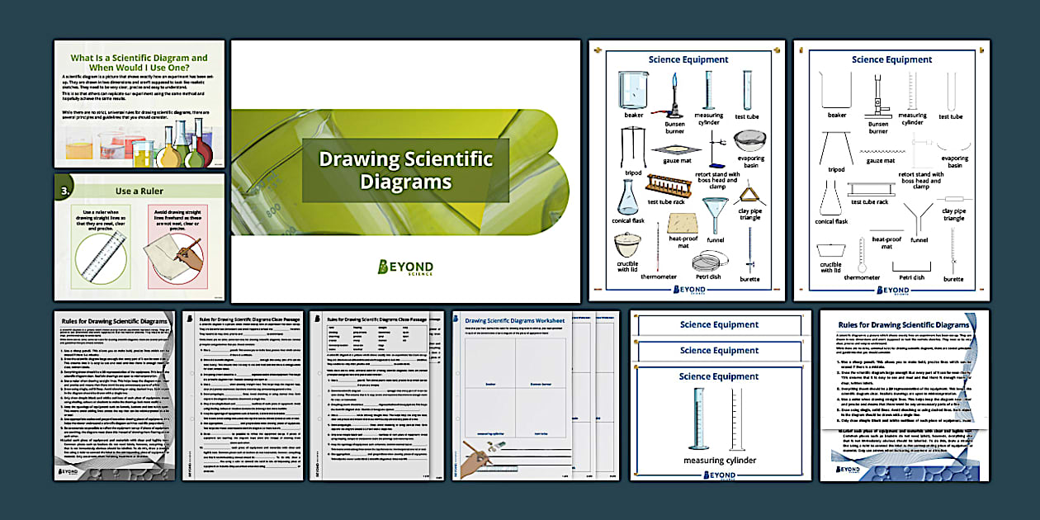Viewport: 1040px width, 520px height.
Task: Select the clay pipe triangle illustration
Action: [749, 195]
